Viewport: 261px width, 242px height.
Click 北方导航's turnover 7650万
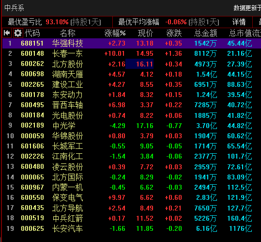[x=205, y=208]
